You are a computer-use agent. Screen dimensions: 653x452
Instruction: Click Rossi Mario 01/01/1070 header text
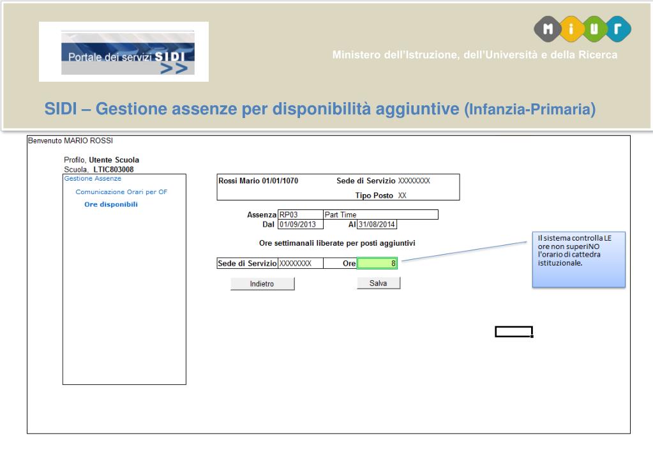click(259, 181)
